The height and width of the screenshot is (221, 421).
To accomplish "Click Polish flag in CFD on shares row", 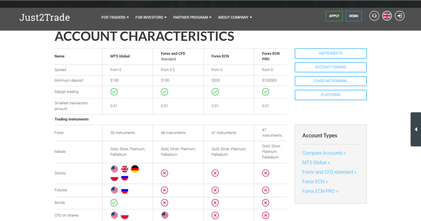I will coord(125,215).
